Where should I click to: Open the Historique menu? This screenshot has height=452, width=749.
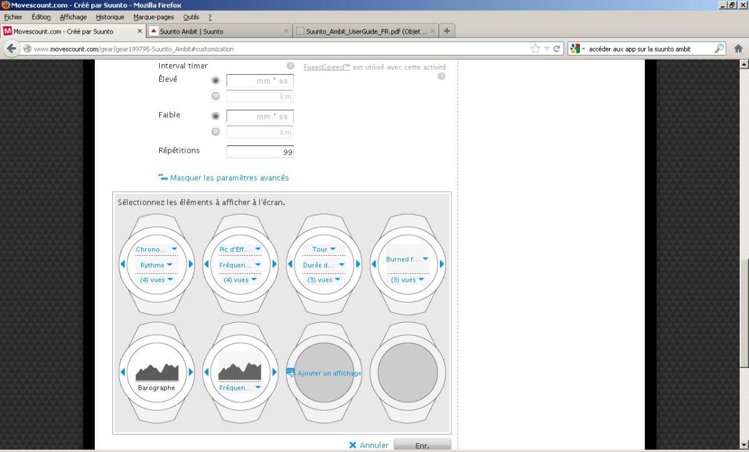pyautogui.click(x=110, y=17)
